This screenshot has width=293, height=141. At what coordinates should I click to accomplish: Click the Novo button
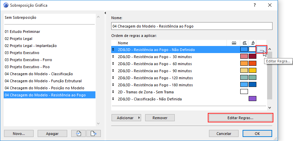(x=19, y=133)
